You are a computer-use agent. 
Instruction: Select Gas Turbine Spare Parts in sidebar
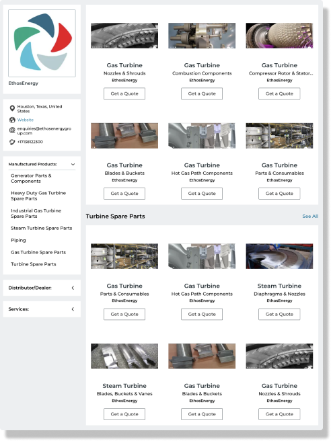(x=38, y=252)
